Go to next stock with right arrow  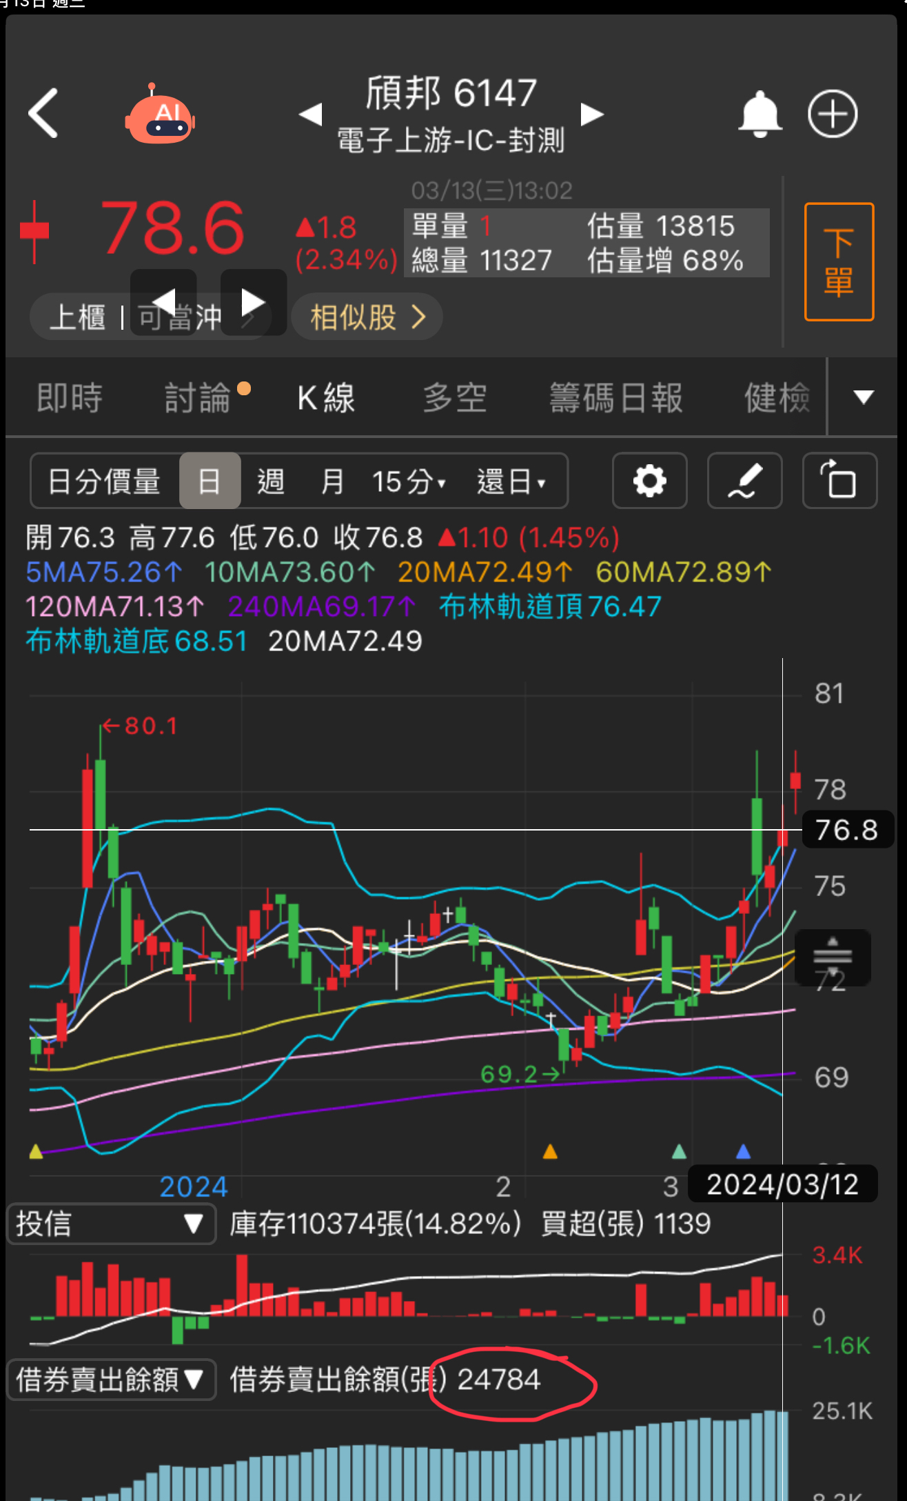point(591,115)
